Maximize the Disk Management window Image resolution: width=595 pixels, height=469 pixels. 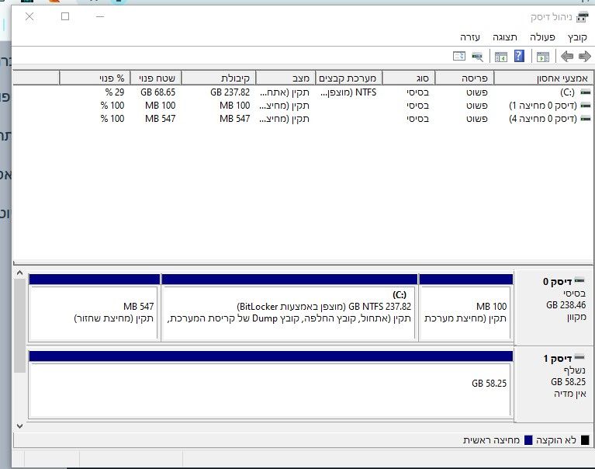coord(65,16)
